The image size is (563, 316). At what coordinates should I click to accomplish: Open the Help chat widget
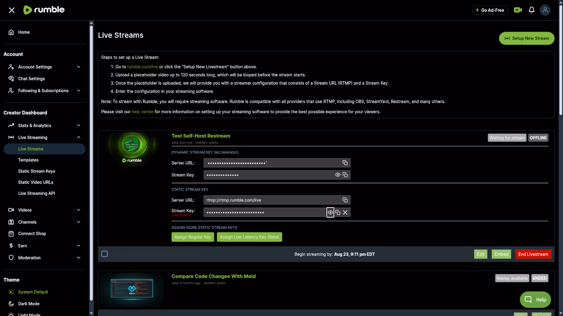click(535, 299)
